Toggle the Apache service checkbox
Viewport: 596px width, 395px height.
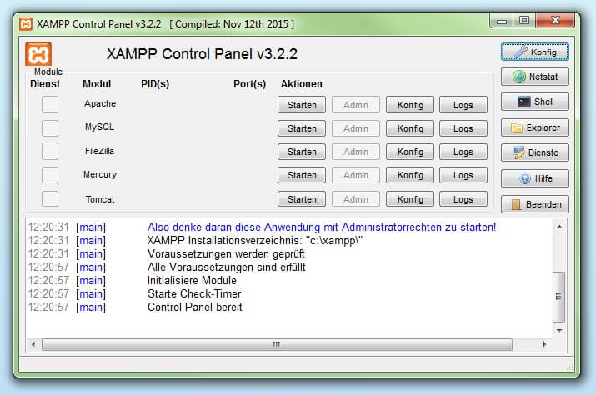(x=50, y=104)
